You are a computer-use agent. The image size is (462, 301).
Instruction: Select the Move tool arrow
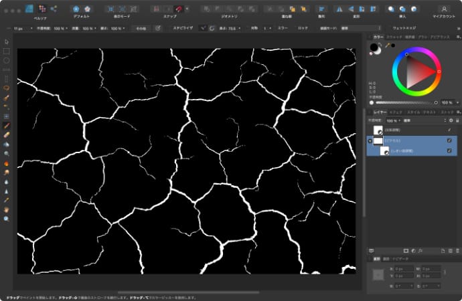[7, 41]
